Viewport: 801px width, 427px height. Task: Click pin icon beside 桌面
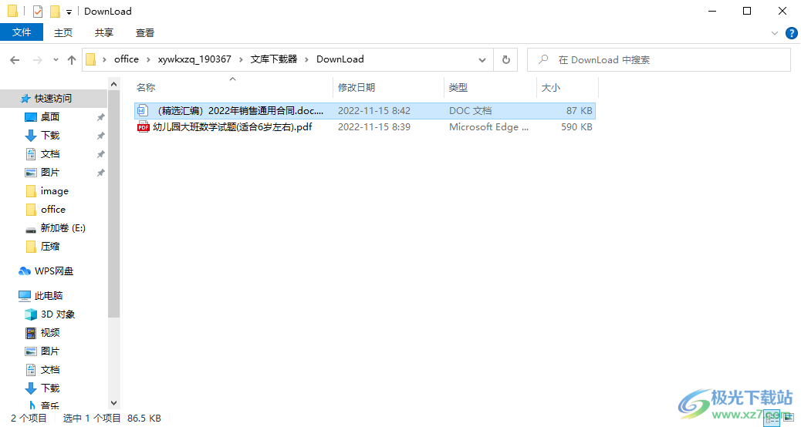click(100, 117)
